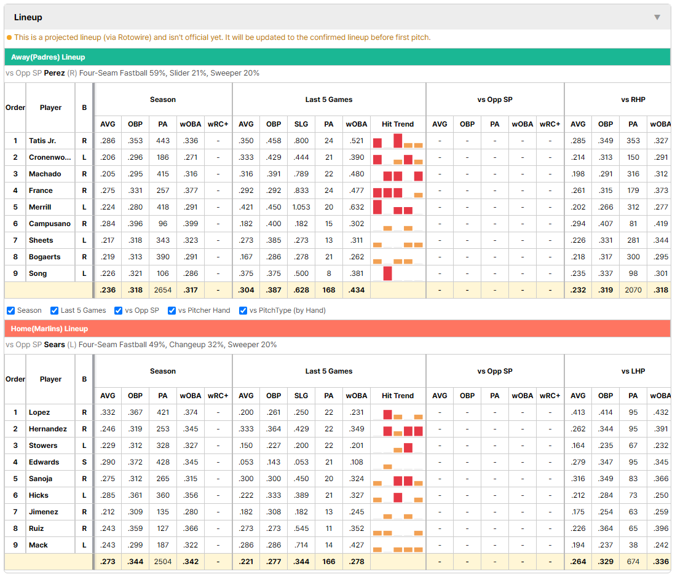The image size is (675, 577).
Task: Click Machado's hit trend chart
Action: [398, 174]
